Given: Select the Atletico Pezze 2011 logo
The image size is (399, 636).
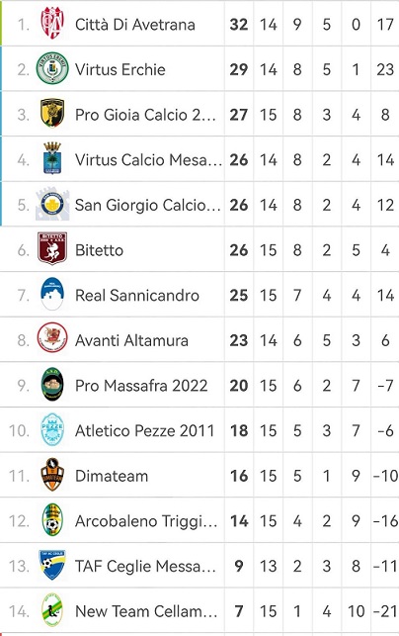Looking at the screenshot, I should (52, 429).
